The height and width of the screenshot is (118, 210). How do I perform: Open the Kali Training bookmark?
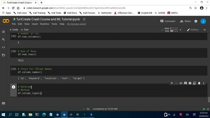click(37, 13)
